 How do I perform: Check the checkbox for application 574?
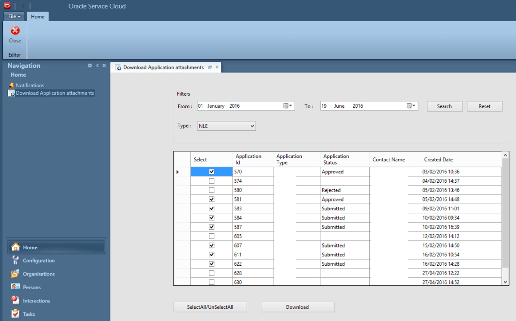pos(212,181)
